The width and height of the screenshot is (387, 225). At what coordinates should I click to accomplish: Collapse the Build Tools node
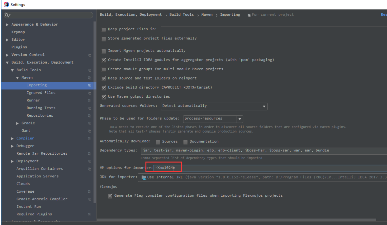[12, 70]
